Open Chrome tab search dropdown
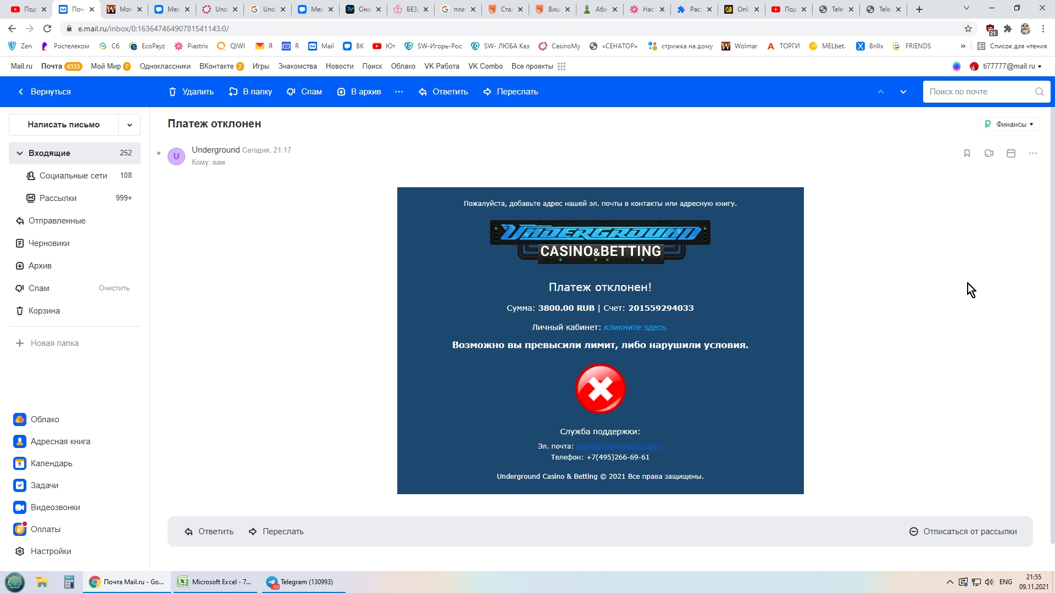 pos(967,8)
